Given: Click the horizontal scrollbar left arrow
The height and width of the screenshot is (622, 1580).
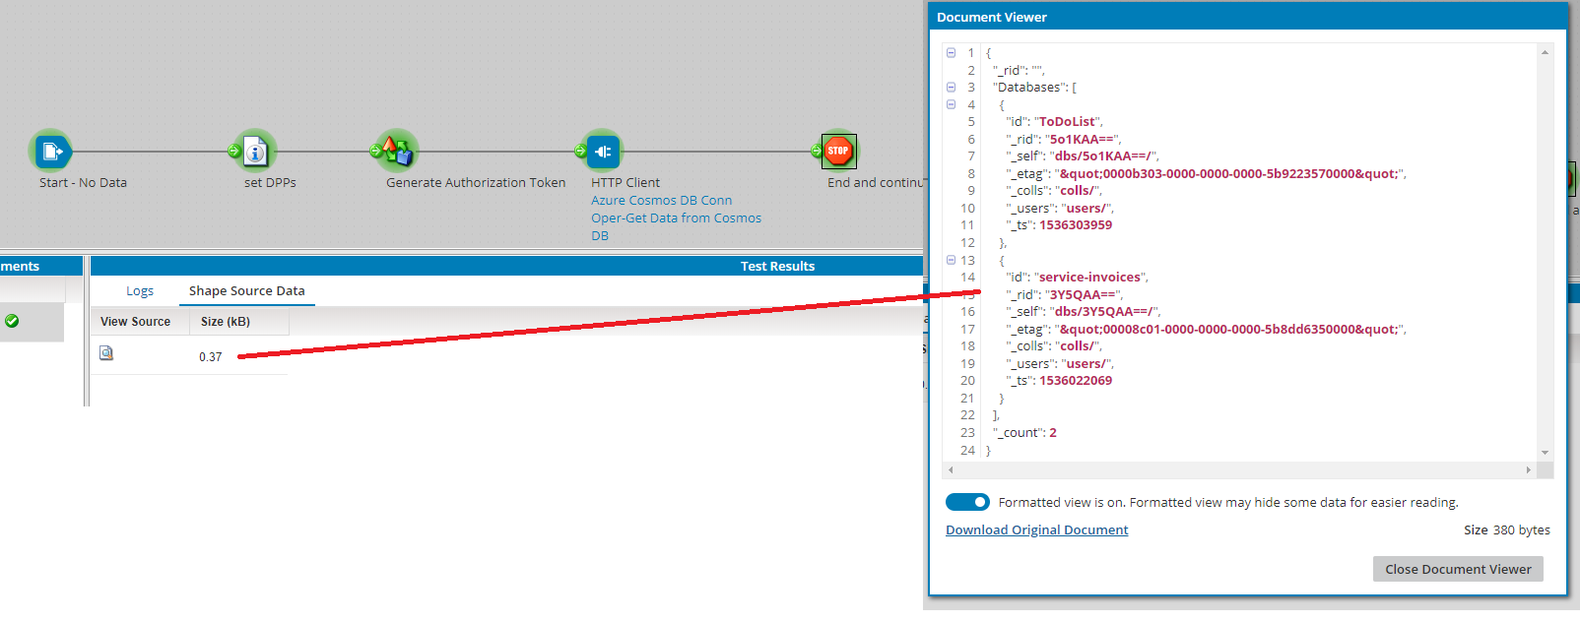Looking at the screenshot, I should click(x=951, y=470).
